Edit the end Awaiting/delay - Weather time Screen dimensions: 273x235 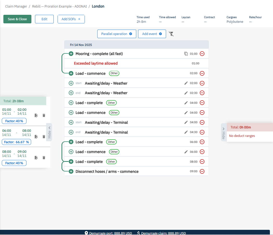point(186,93)
